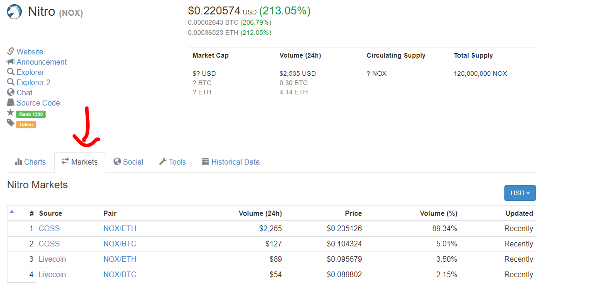This screenshot has height=285, width=603.
Task: Open the USD currency dropdown
Action: pyautogui.click(x=520, y=193)
